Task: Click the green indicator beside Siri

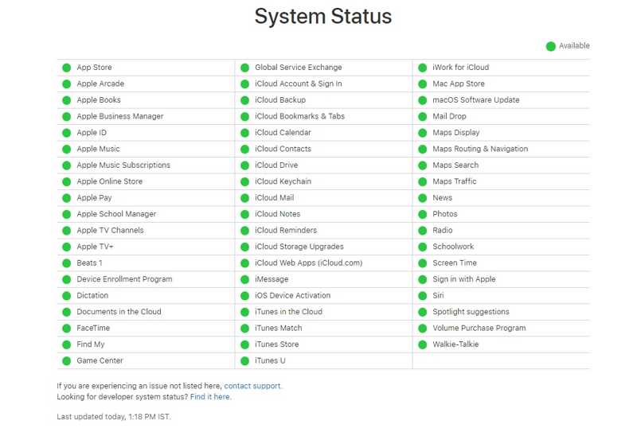Action: click(423, 296)
